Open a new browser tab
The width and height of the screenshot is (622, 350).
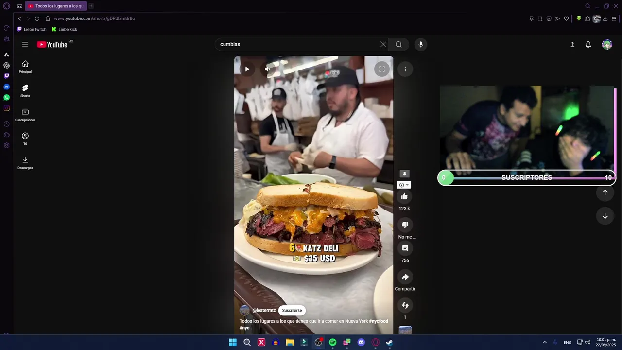(91, 6)
